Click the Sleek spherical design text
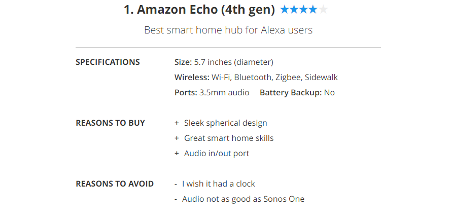 pos(225,123)
